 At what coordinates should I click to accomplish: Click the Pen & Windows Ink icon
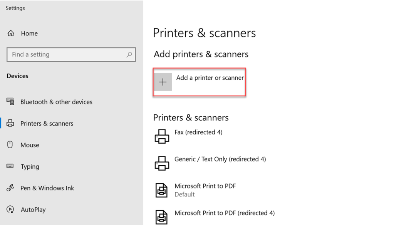pyautogui.click(x=10, y=188)
